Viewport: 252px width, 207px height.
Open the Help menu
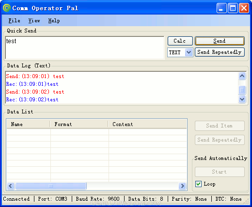[54, 21]
